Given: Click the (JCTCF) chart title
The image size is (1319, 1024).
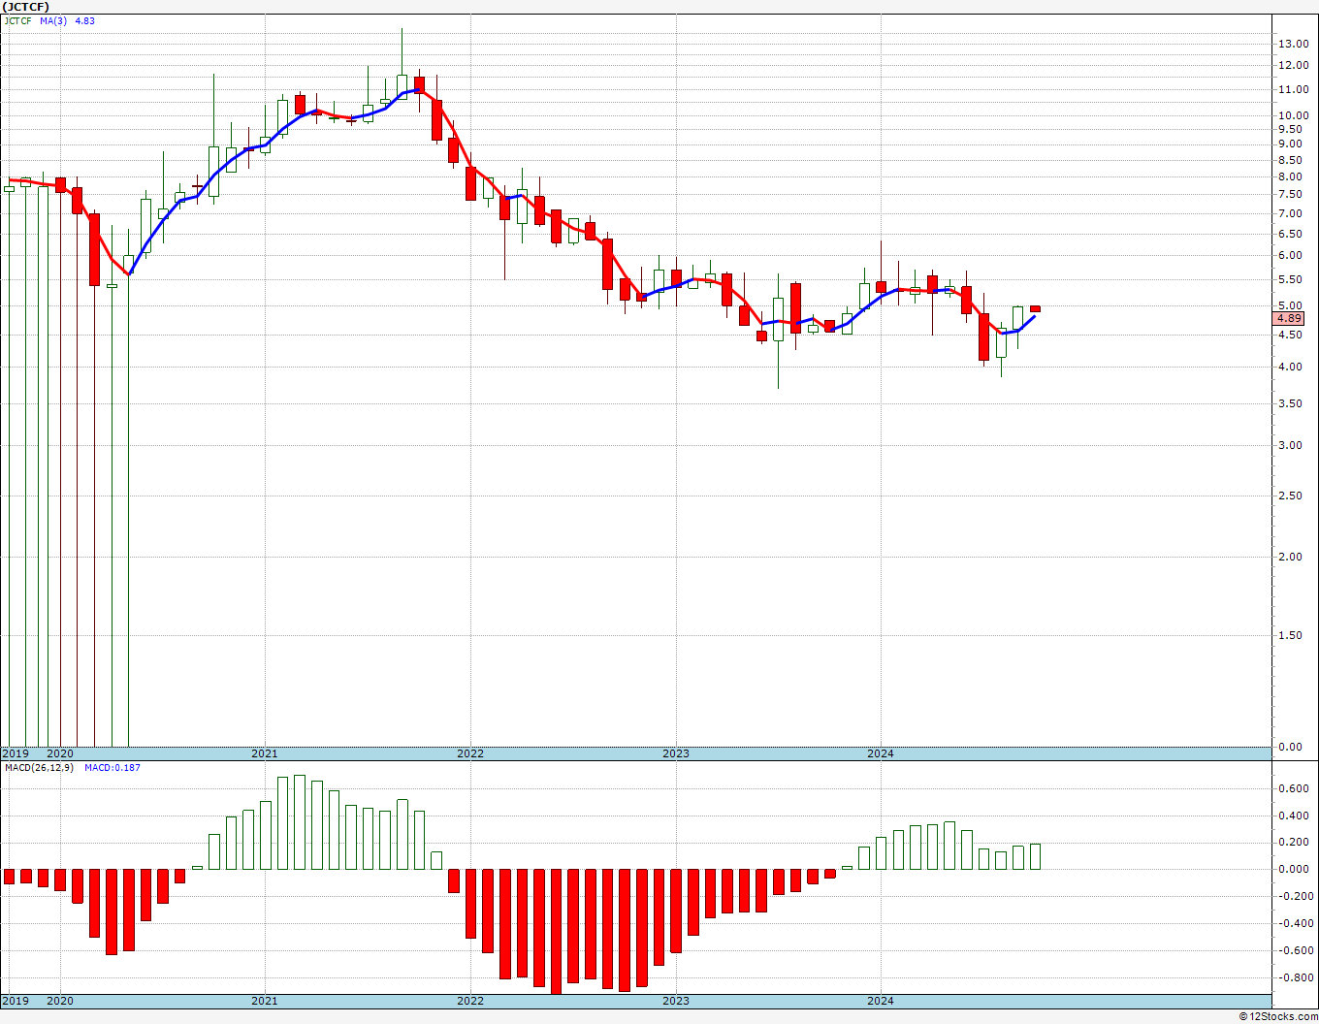Looking at the screenshot, I should (x=25, y=7).
